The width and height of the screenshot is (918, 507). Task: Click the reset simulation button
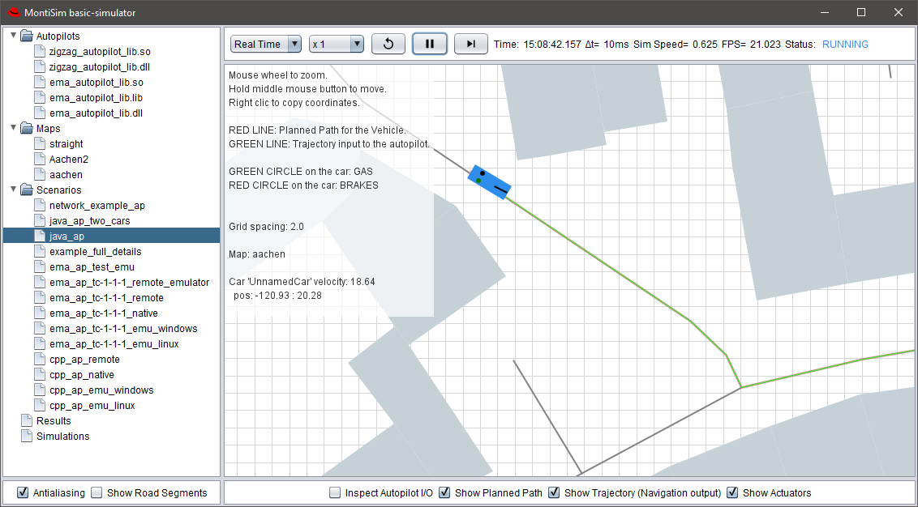point(388,44)
